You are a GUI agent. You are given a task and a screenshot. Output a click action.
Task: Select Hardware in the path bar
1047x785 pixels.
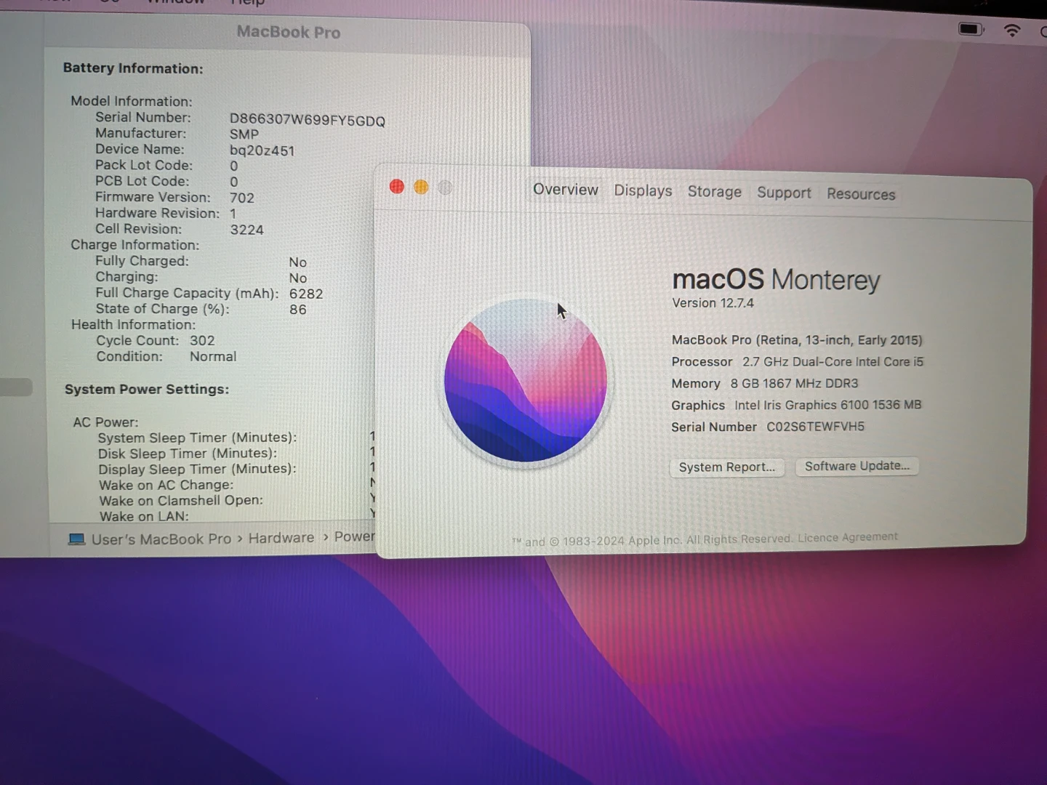281,538
